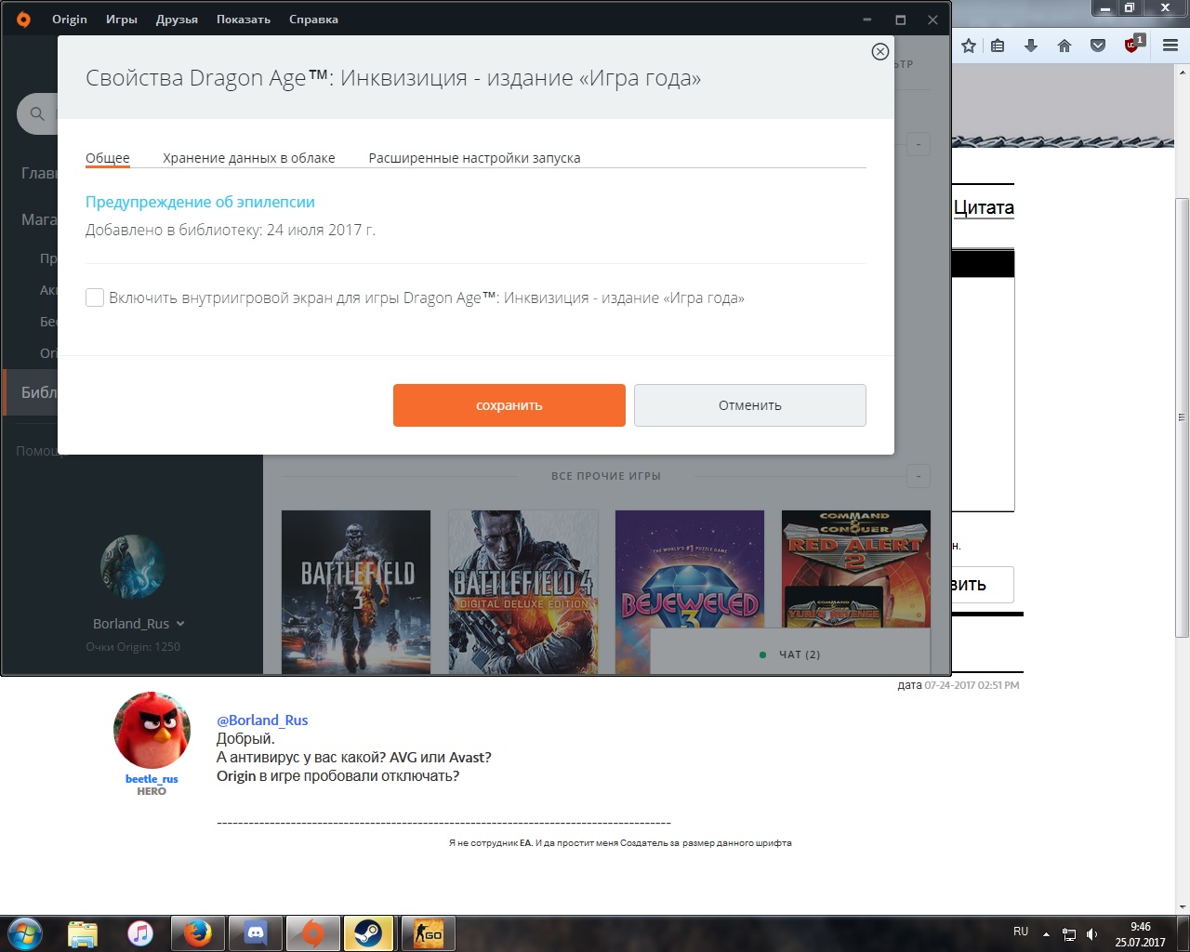The height and width of the screenshot is (952, 1190).
Task: Click the Firefox home icon
Action: tap(1064, 46)
